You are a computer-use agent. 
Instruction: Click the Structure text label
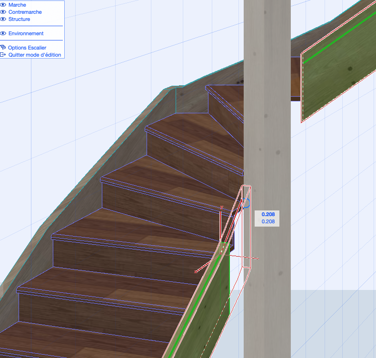click(x=19, y=19)
